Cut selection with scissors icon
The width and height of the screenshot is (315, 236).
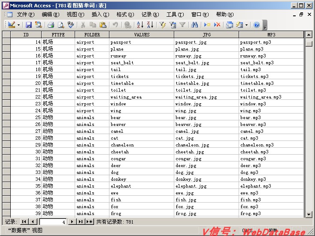click(x=83, y=25)
